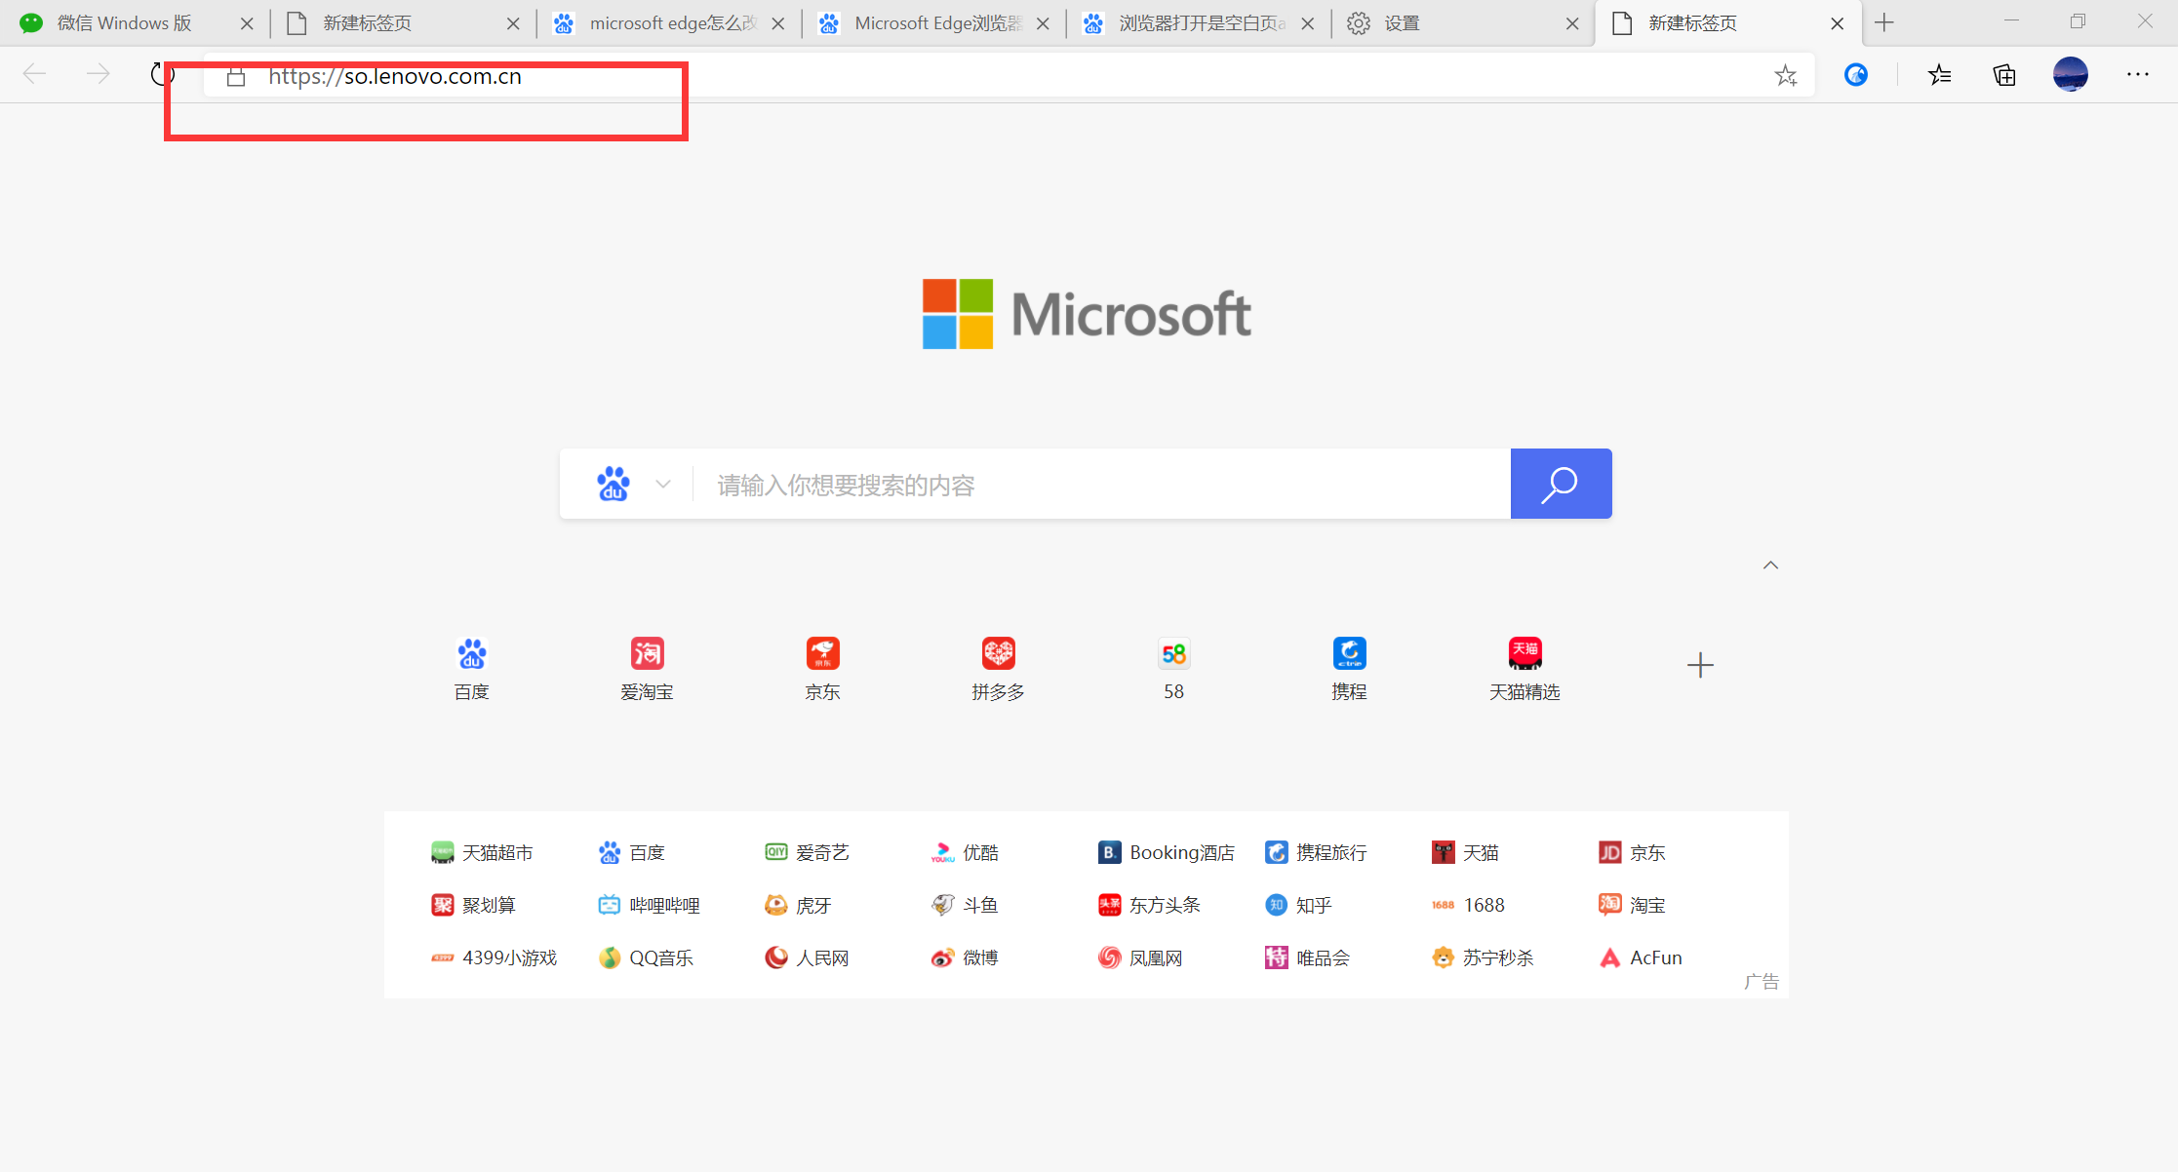The width and height of the screenshot is (2178, 1172).
Task: Open the 微博 link
Action: (965, 958)
